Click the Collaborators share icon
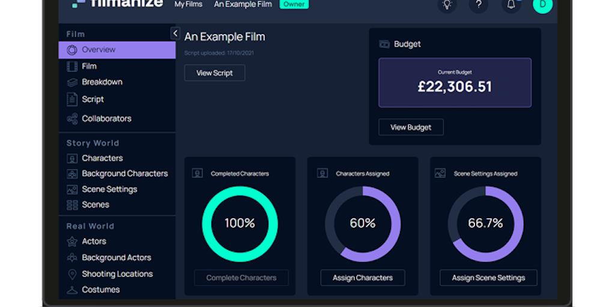 point(72,119)
